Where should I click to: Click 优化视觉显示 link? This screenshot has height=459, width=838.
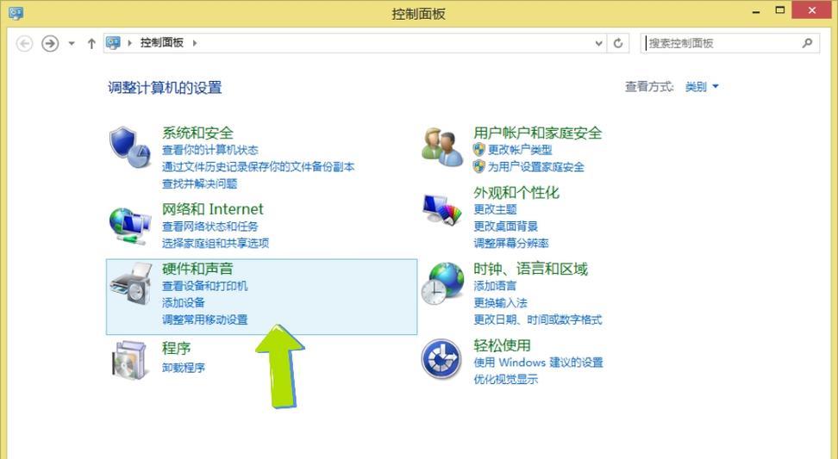coord(505,380)
